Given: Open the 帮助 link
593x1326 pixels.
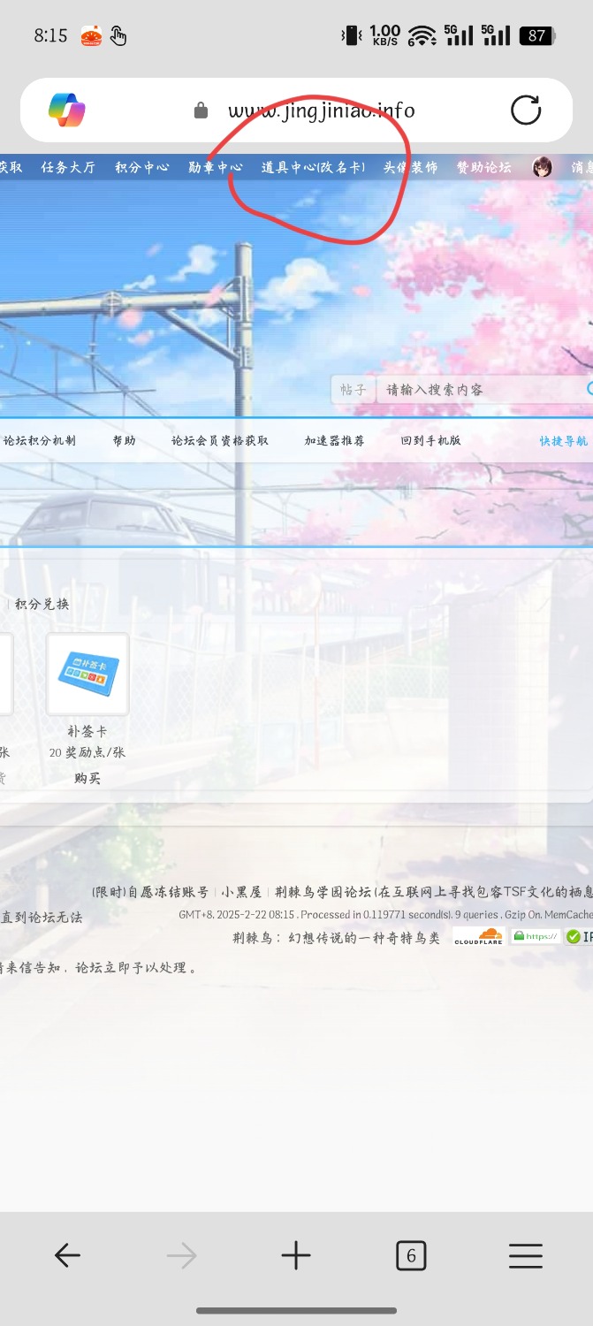Looking at the screenshot, I should coord(124,440).
